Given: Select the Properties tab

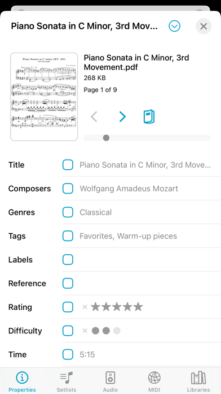Looking at the screenshot, I should [22, 382].
